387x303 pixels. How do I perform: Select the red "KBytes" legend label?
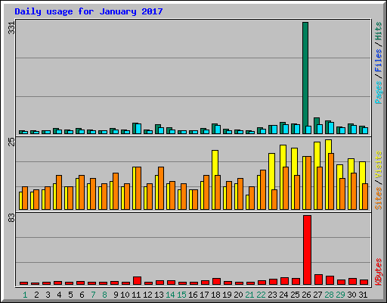coord(379,272)
